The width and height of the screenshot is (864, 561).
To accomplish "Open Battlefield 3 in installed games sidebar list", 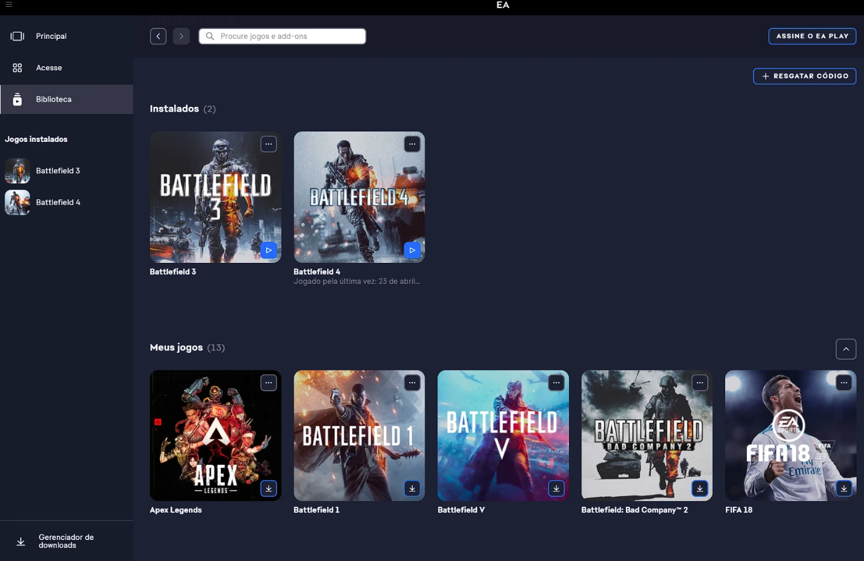I will pyautogui.click(x=67, y=171).
